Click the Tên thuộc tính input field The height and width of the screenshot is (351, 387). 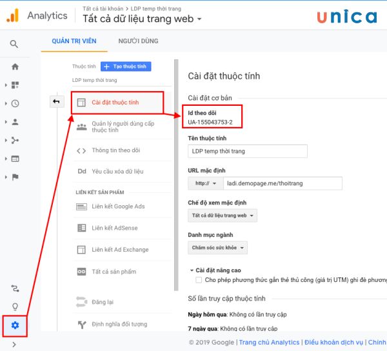coord(248,151)
